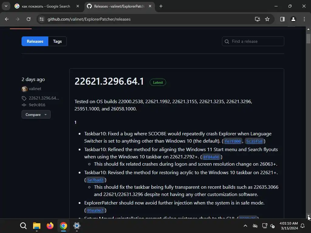Image resolution: width=311 pixels, height=233 pixels.
Task: Select the Releases ExplorerPatcher tab
Action: coord(119,6)
